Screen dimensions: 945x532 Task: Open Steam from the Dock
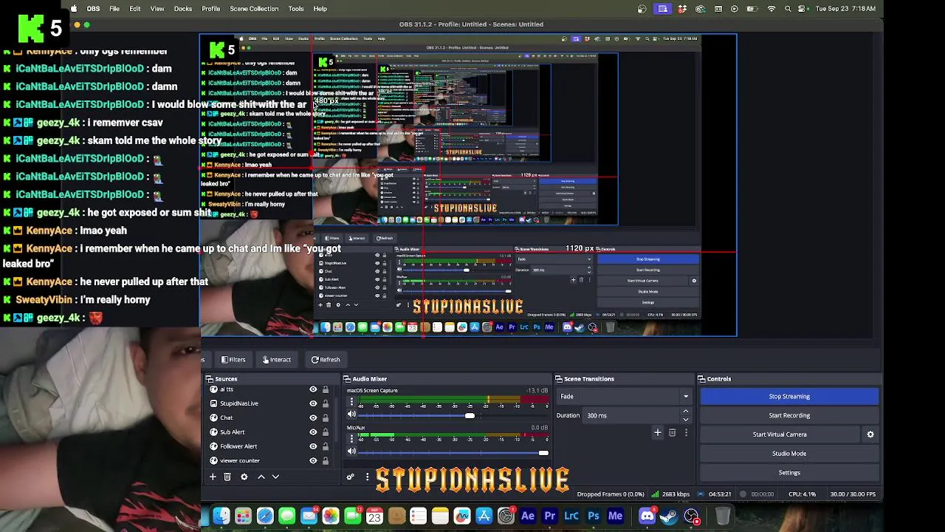(x=669, y=516)
